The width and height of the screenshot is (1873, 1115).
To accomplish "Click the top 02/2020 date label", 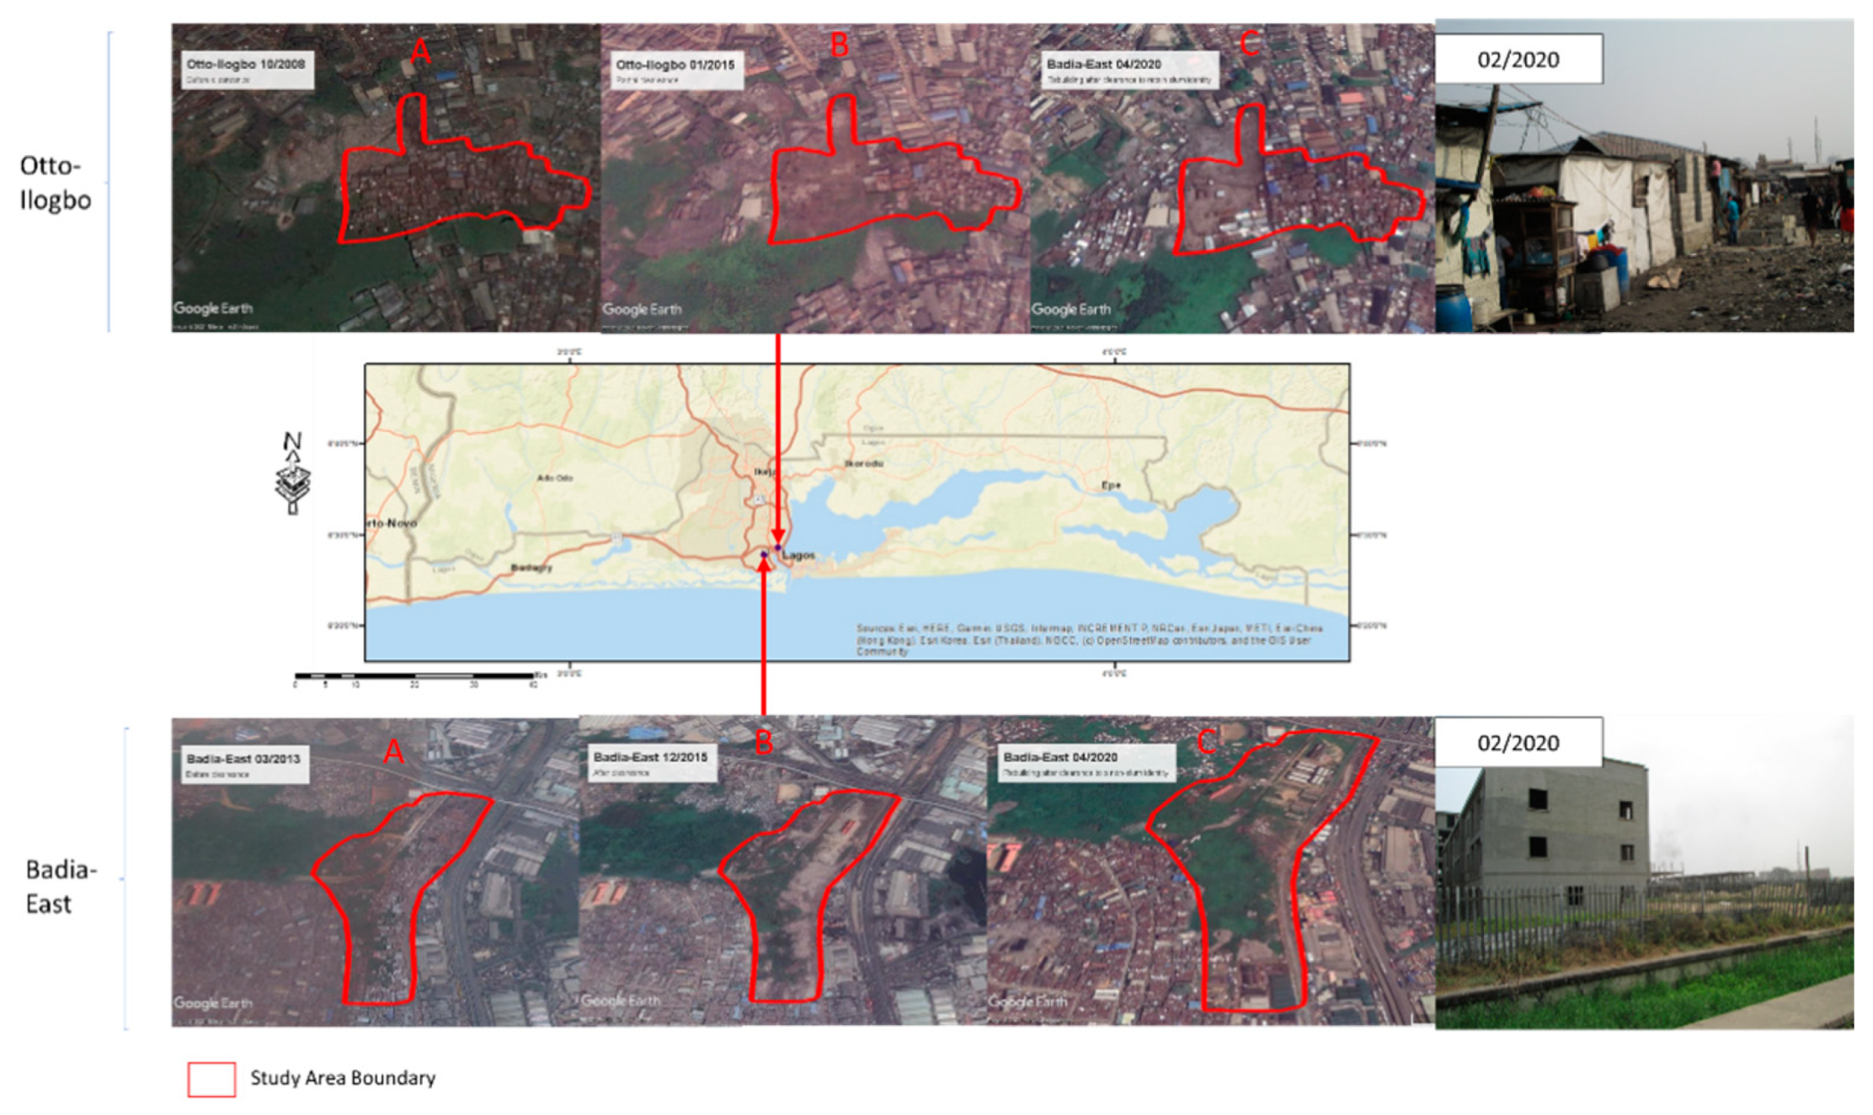I will (x=1518, y=59).
